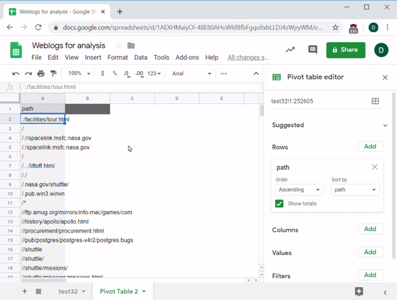Click the Explore icon at bottom right
The image size is (397, 300).
(359, 291)
